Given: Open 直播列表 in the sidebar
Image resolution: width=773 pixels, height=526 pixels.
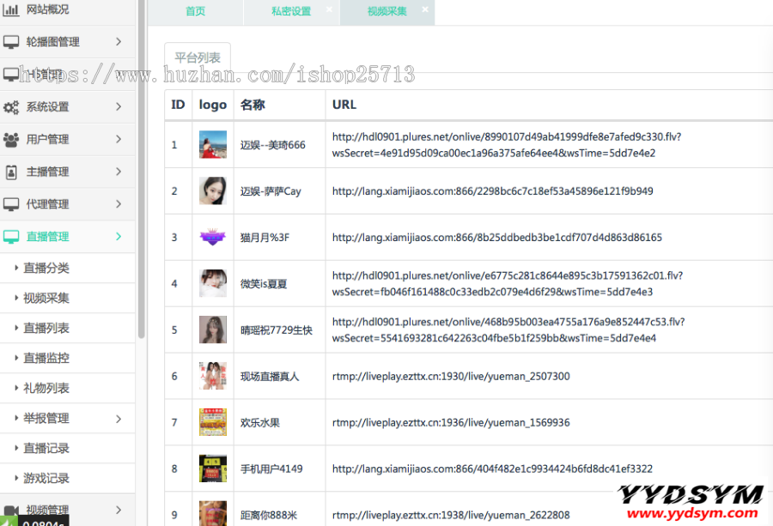Looking at the screenshot, I should [46, 329].
